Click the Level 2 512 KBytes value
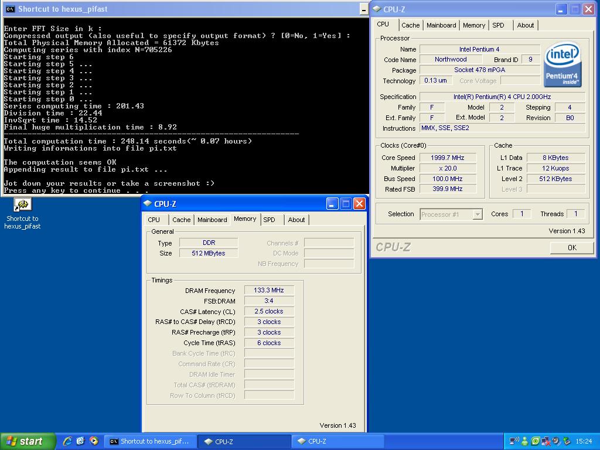 [555, 179]
